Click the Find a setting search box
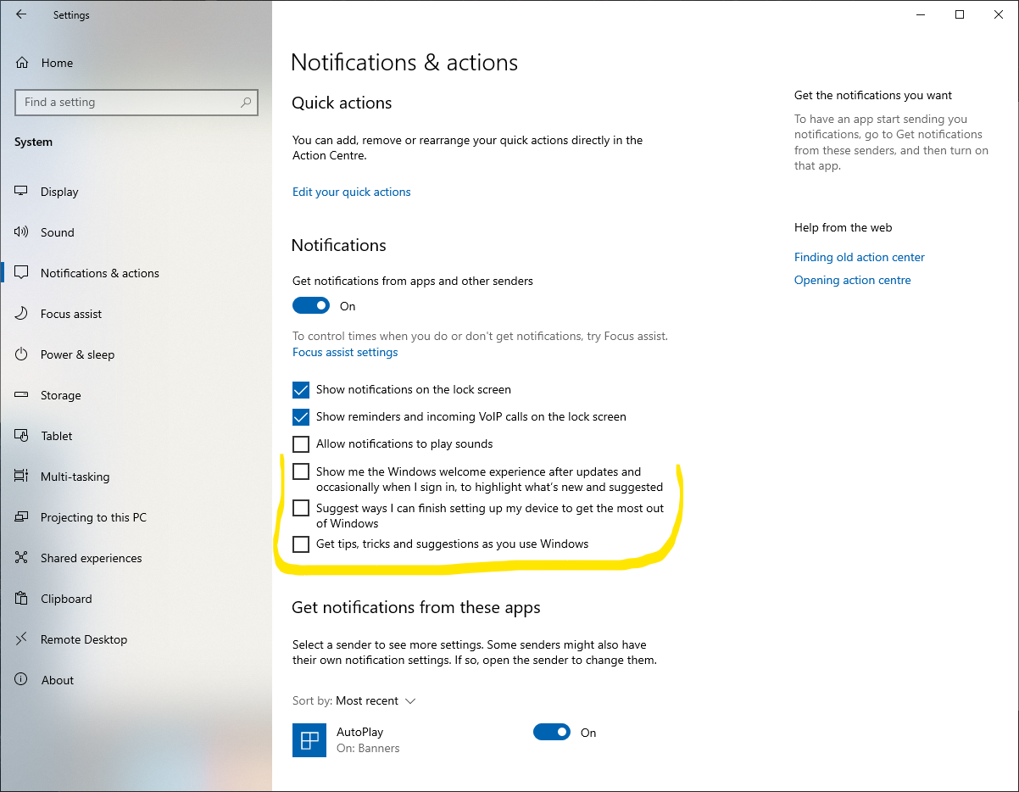The height and width of the screenshot is (792, 1019). 136,102
